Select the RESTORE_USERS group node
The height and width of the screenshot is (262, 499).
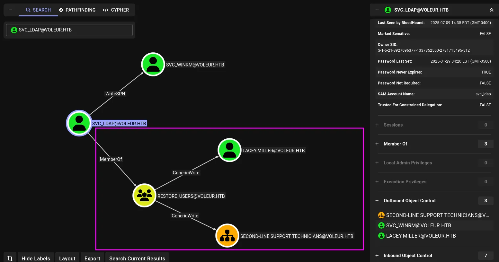click(144, 195)
